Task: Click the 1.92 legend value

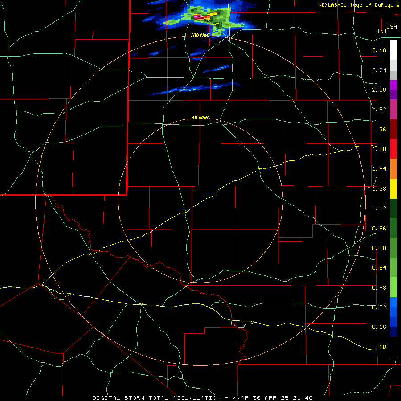Action: tap(379, 110)
